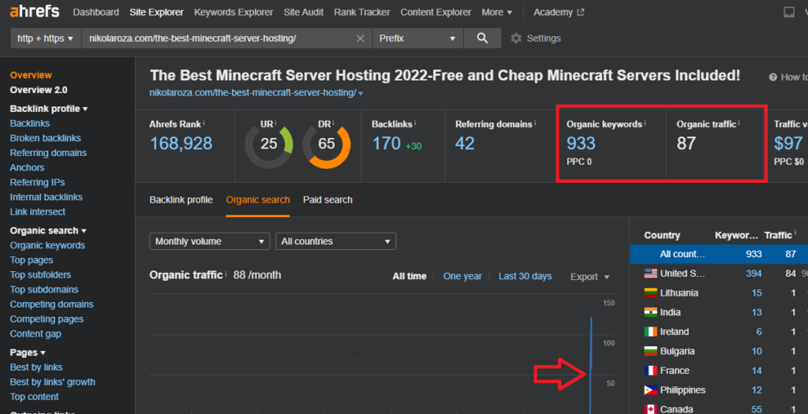Click info icon beside Organic traffic metric
Screen dimensions: 808x414
coord(739,123)
